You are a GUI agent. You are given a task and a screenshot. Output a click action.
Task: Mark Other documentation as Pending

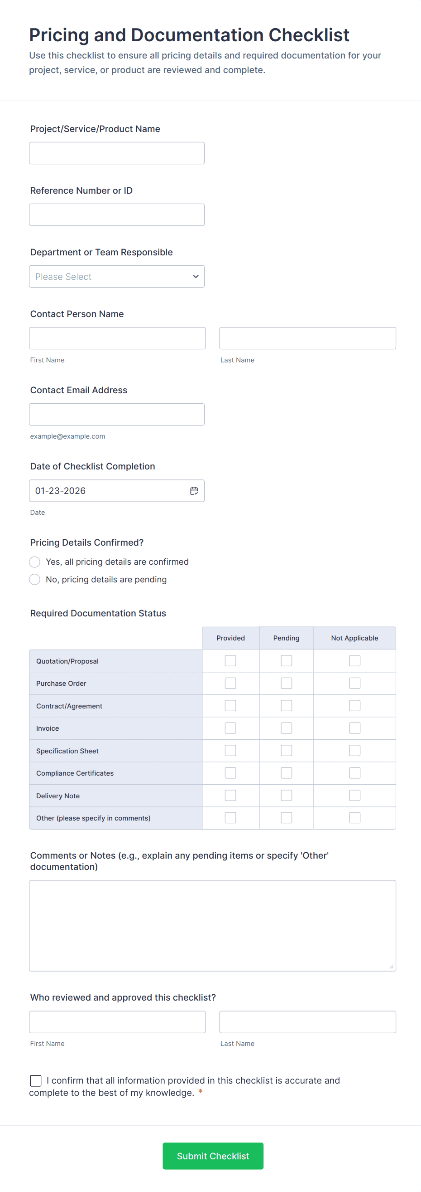pyautogui.click(x=286, y=818)
